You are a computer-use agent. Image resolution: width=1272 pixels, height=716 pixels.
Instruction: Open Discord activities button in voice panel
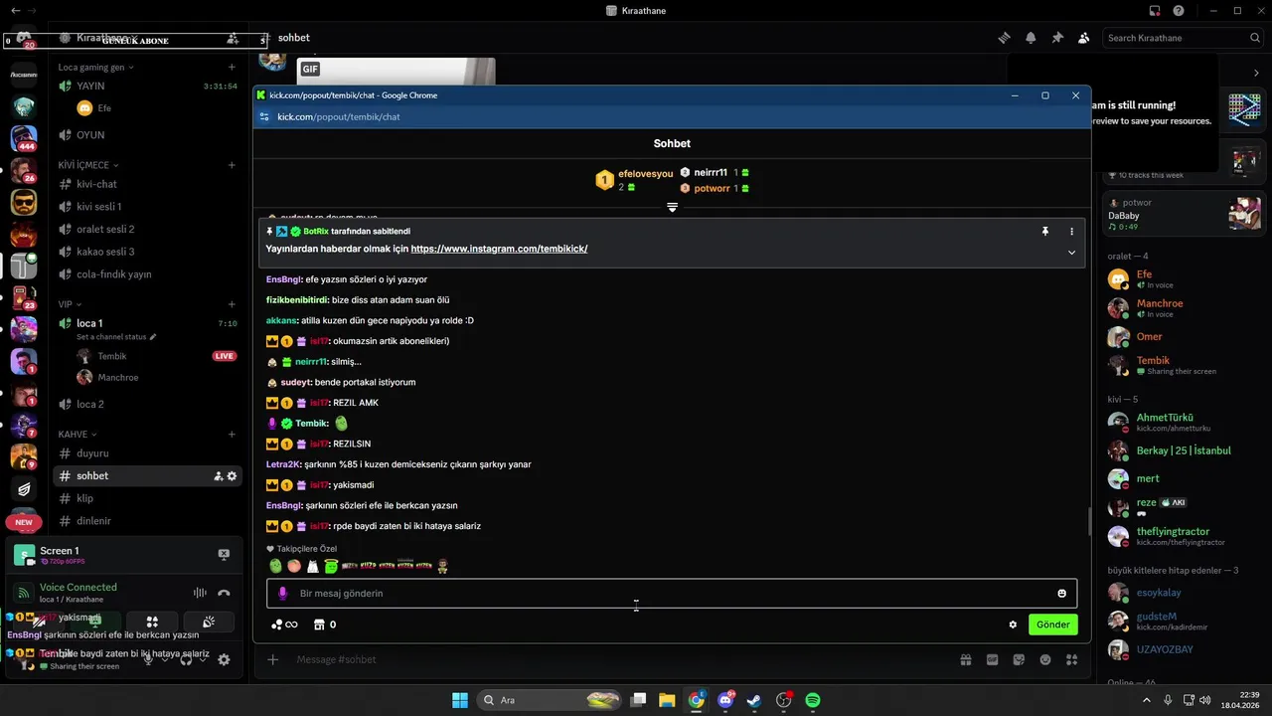click(x=152, y=622)
